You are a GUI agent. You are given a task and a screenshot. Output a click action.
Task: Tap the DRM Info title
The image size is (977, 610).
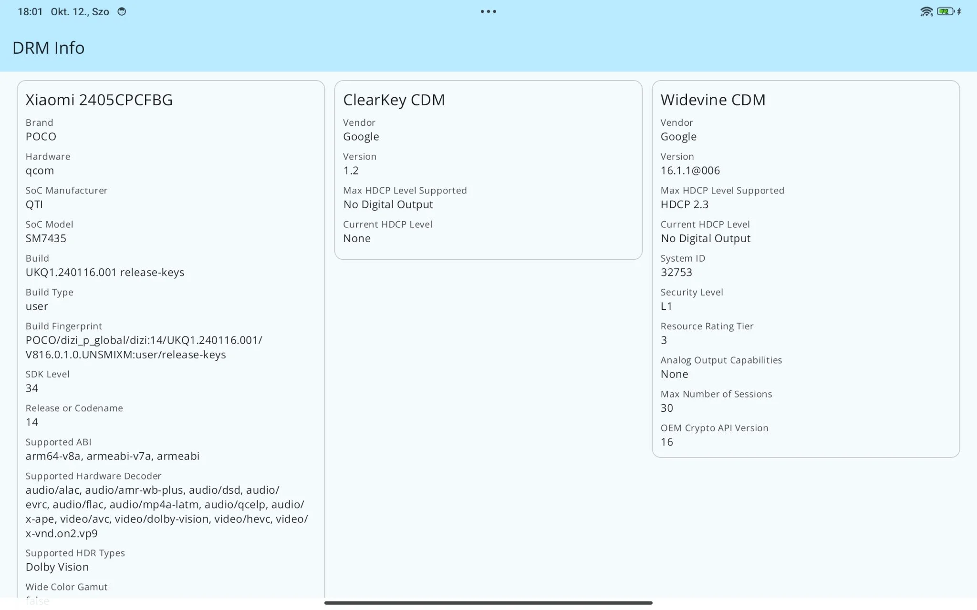(48, 48)
